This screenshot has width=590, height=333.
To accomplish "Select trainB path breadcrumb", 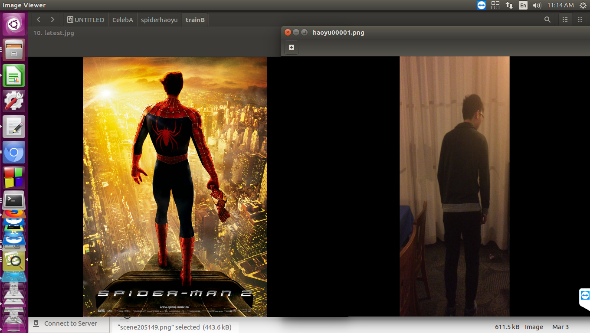I will (195, 20).
